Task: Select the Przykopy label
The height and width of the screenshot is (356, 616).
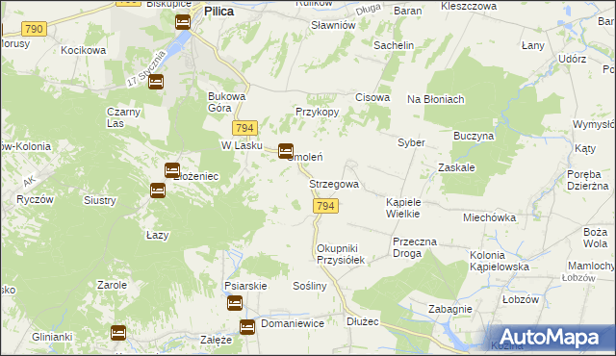Action: tap(318, 113)
